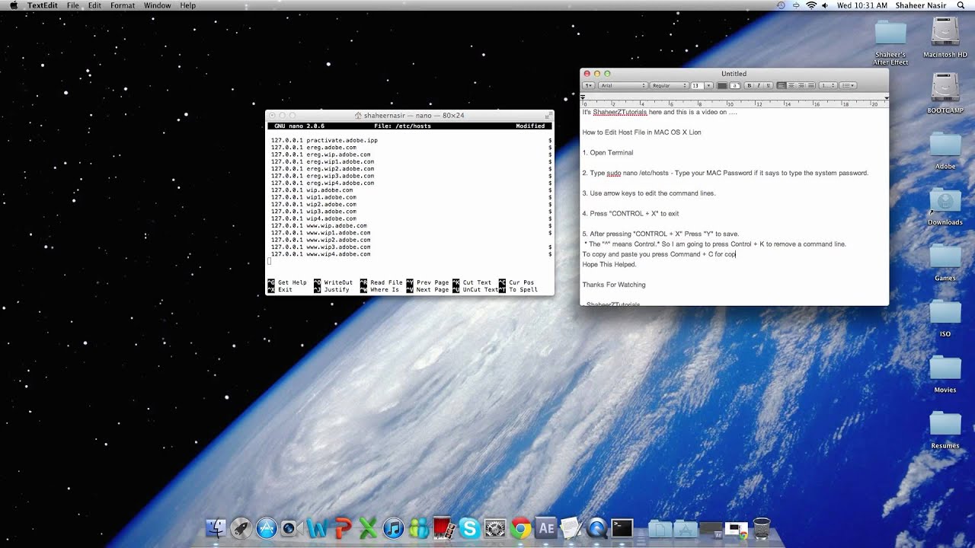Open System Preferences from the Dock
Image resolution: width=975 pixels, height=548 pixels.
tap(495, 527)
